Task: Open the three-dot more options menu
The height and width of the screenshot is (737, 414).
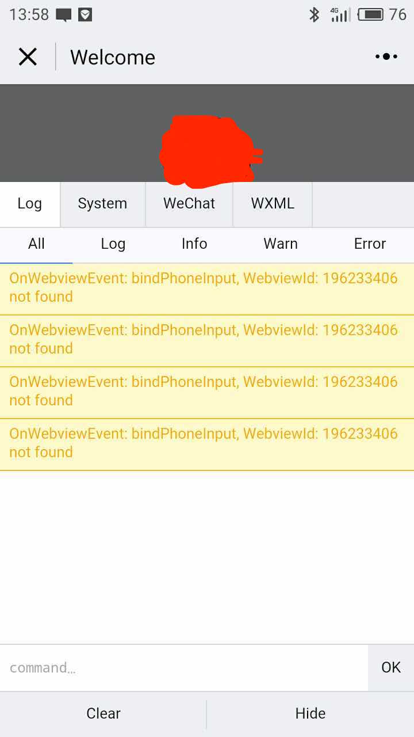Action: pyautogui.click(x=386, y=56)
